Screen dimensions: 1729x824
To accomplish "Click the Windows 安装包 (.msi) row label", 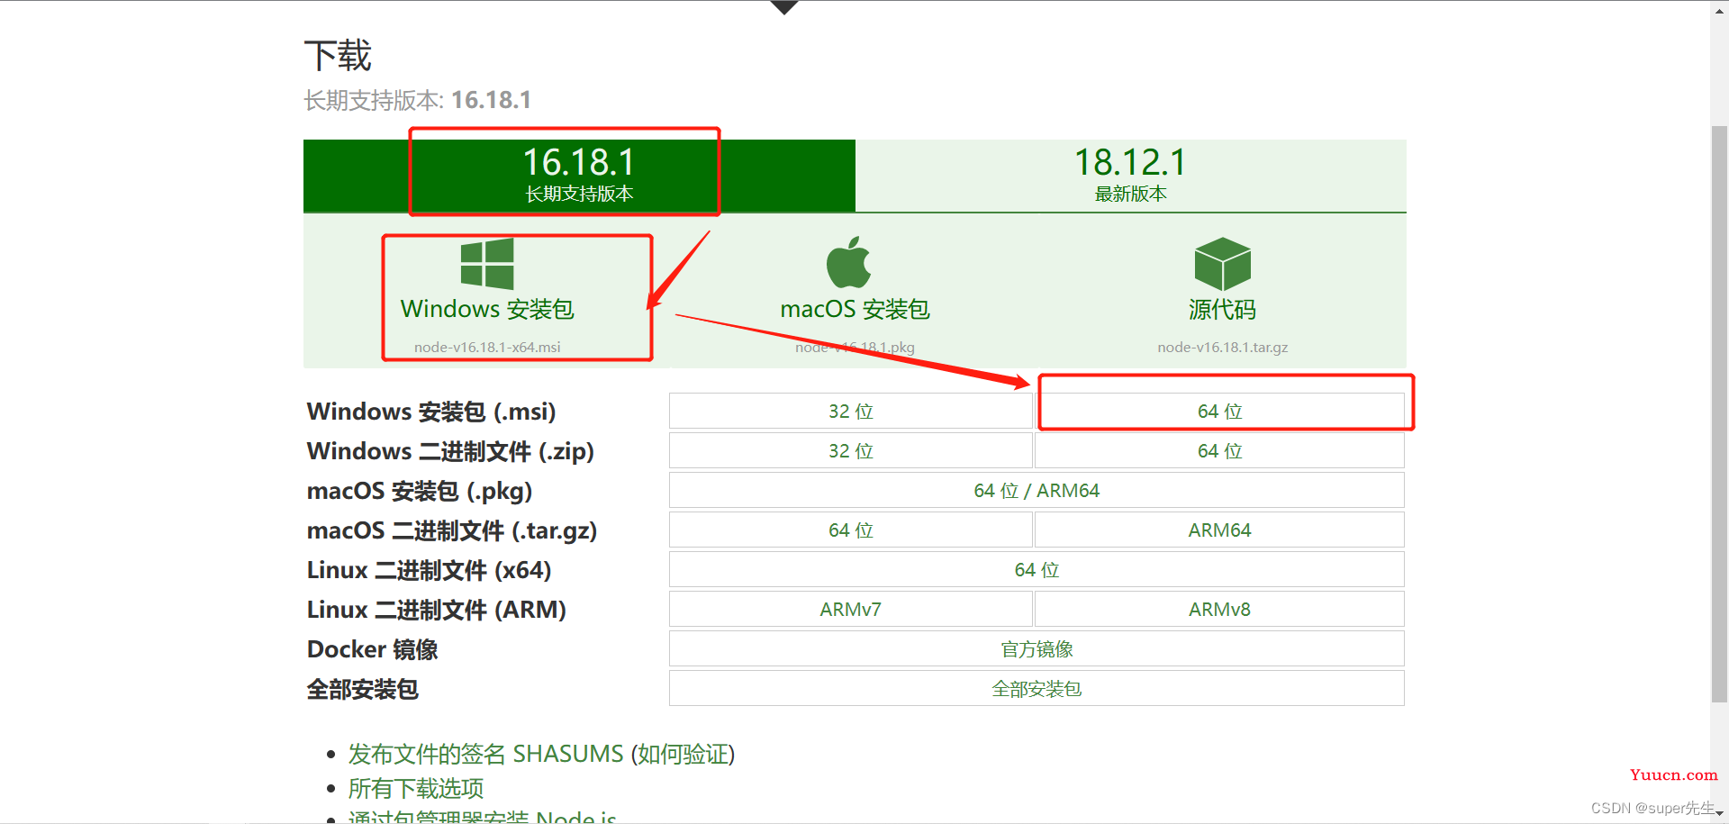I will tap(431, 411).
